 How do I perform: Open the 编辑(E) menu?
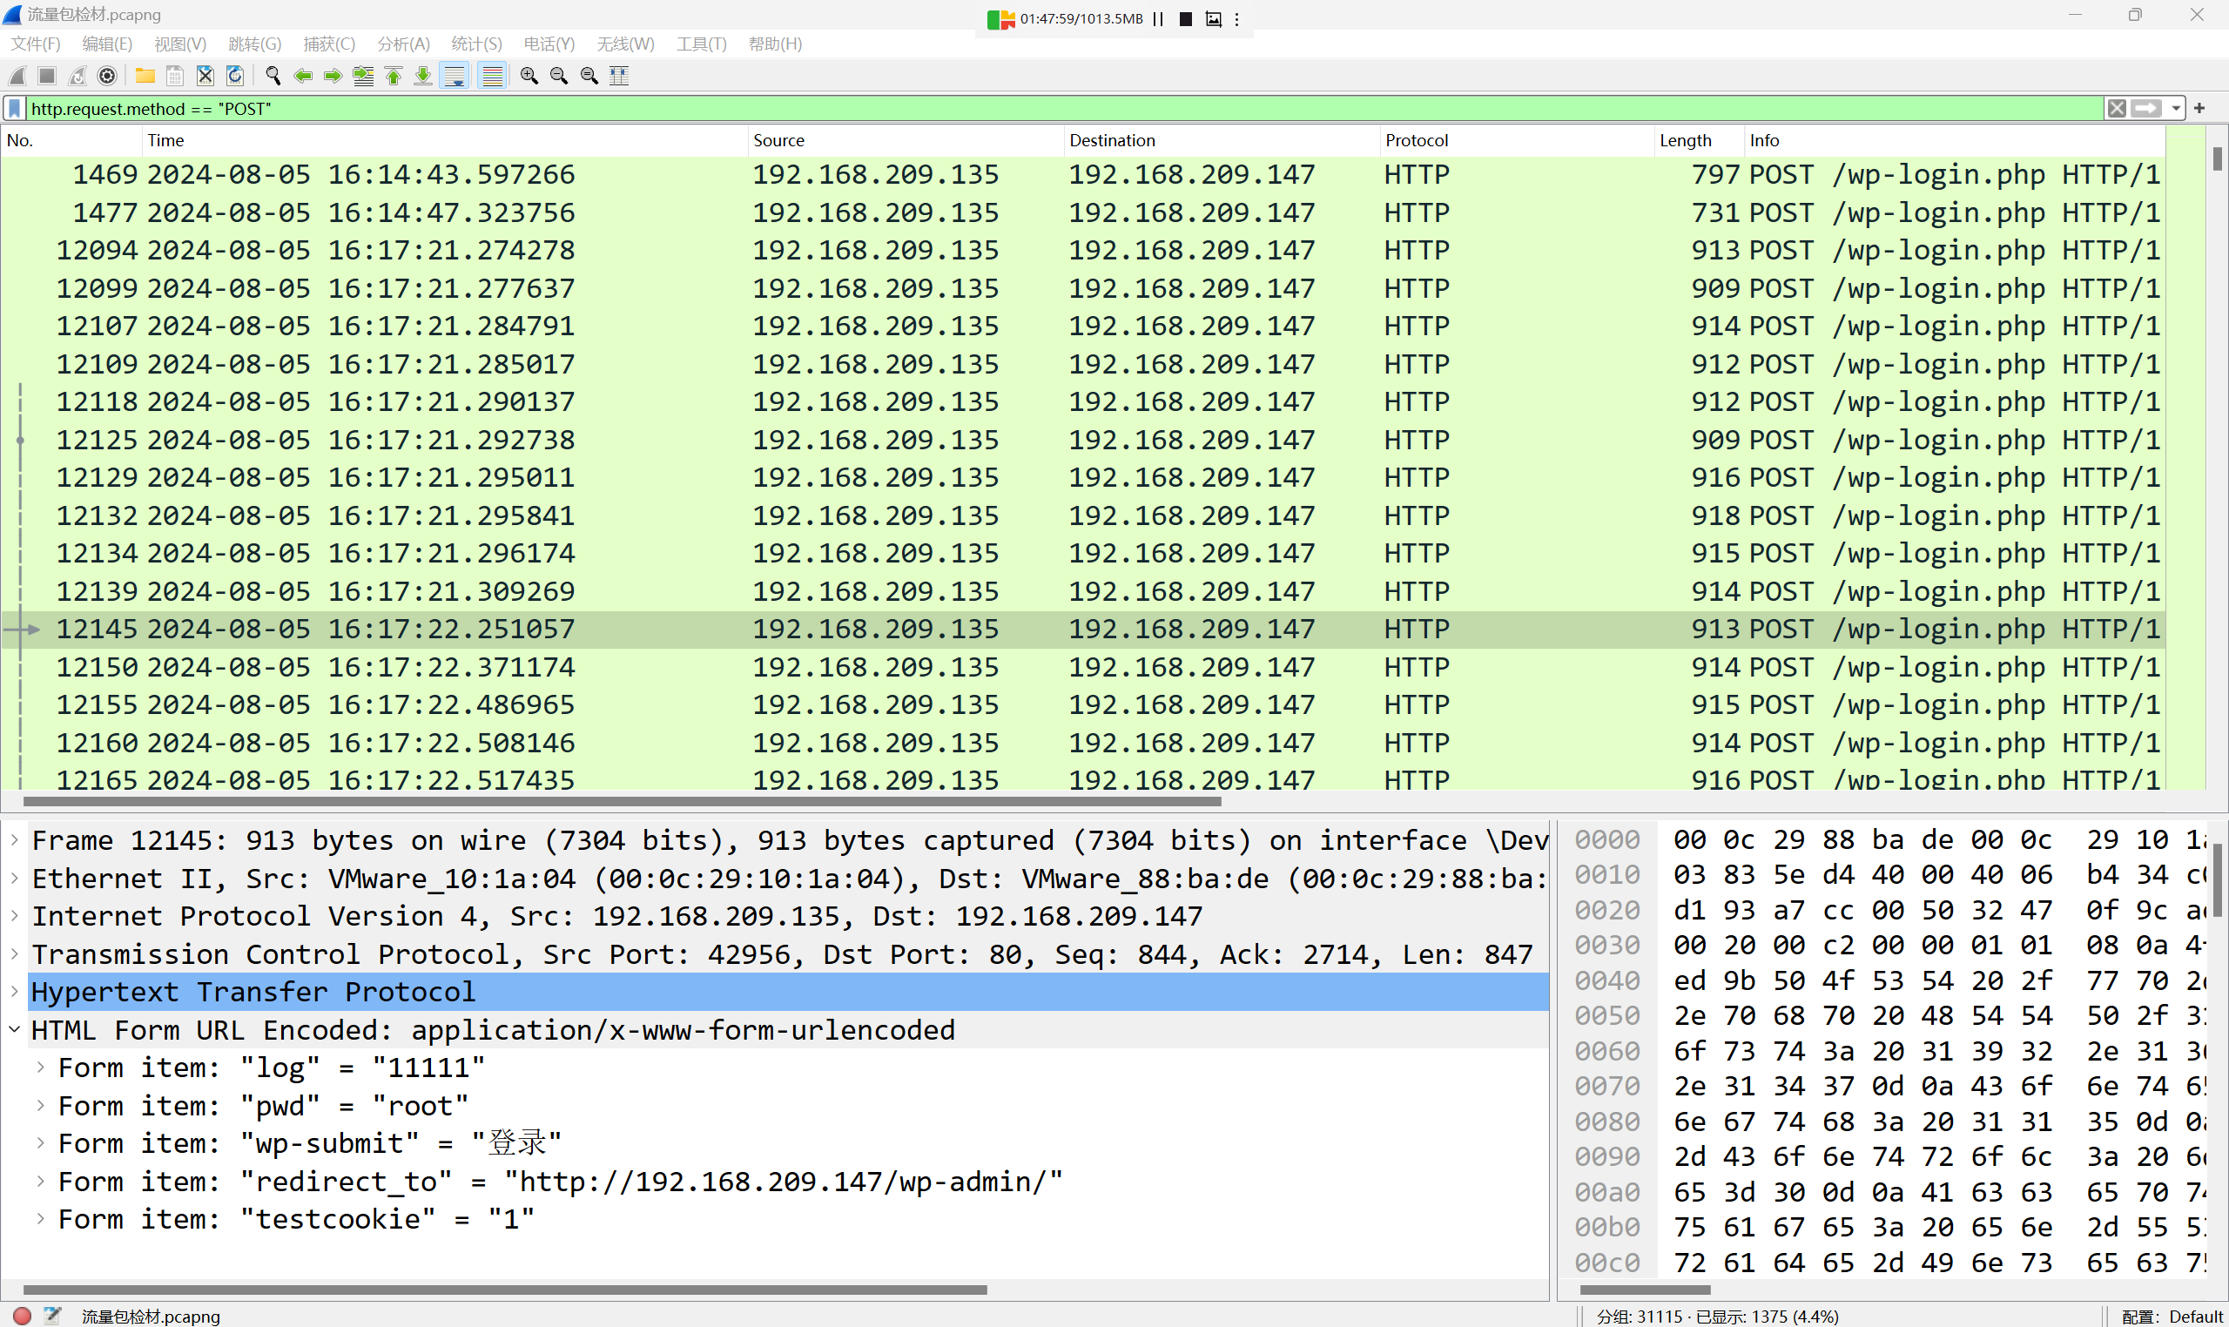107,44
